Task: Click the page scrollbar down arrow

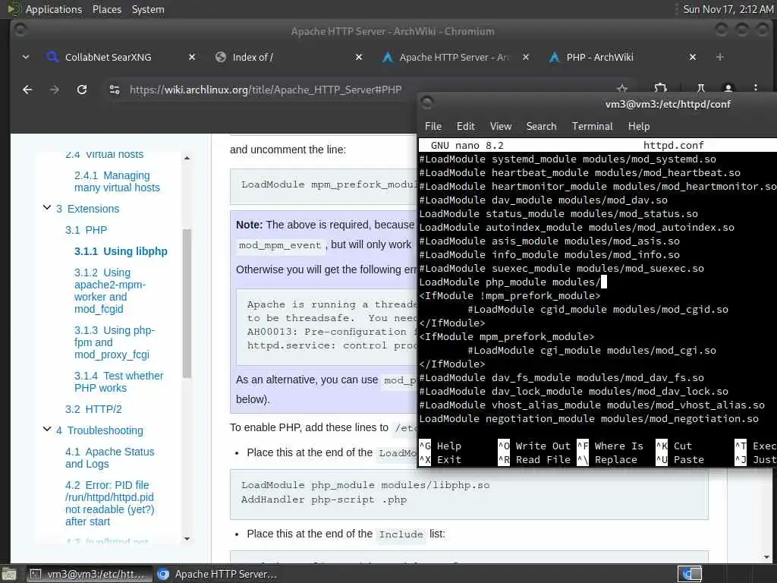Action: [767, 556]
